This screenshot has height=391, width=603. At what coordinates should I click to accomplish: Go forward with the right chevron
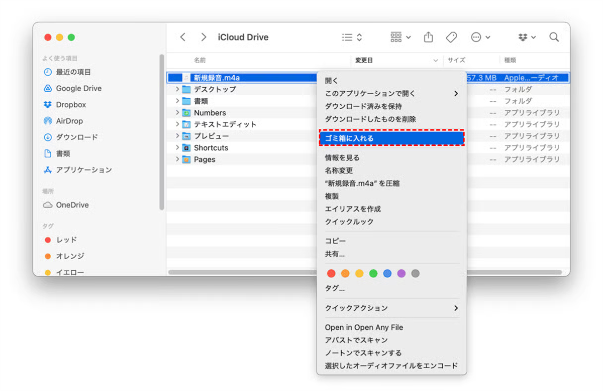(x=204, y=37)
